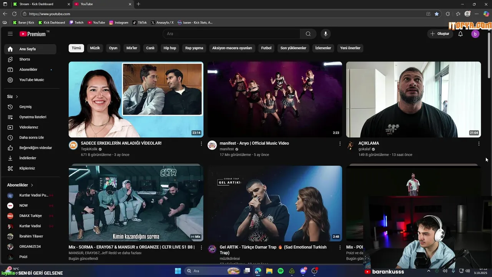This screenshot has width=492, height=277.
Task: Favorite this page with the star icon
Action: [437, 14]
